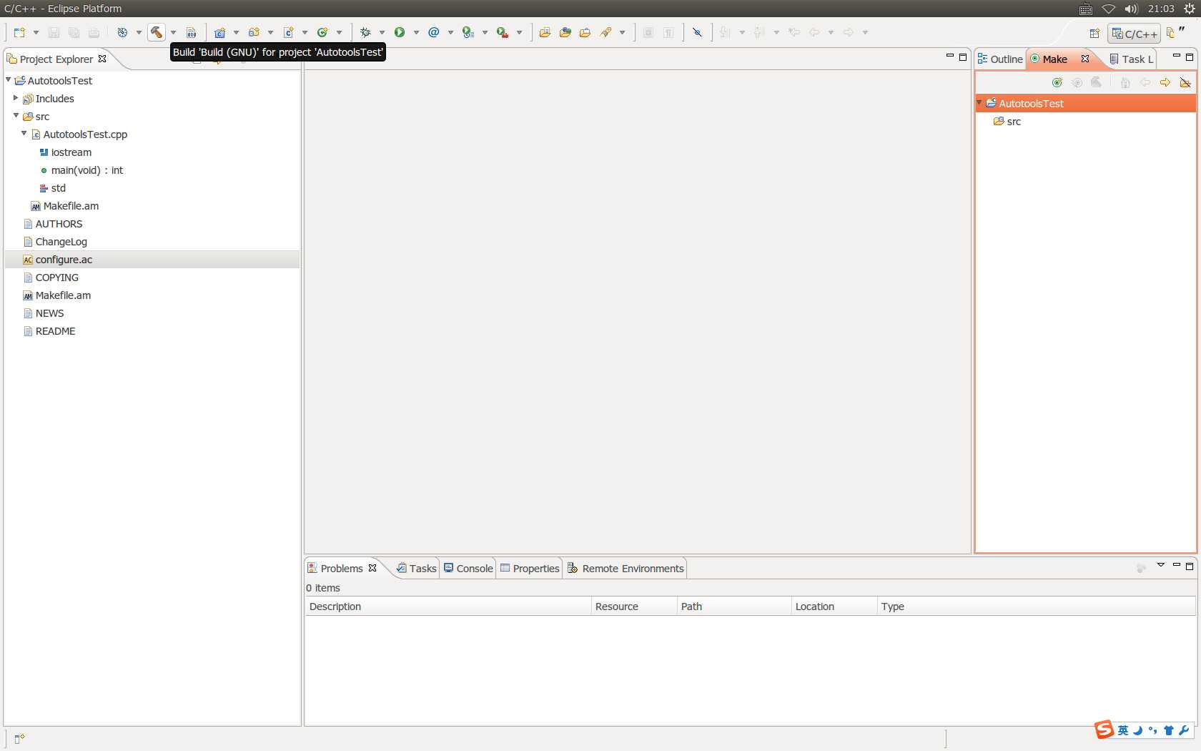Switch to the Tasks tab
The image size is (1201, 751).
417,569
